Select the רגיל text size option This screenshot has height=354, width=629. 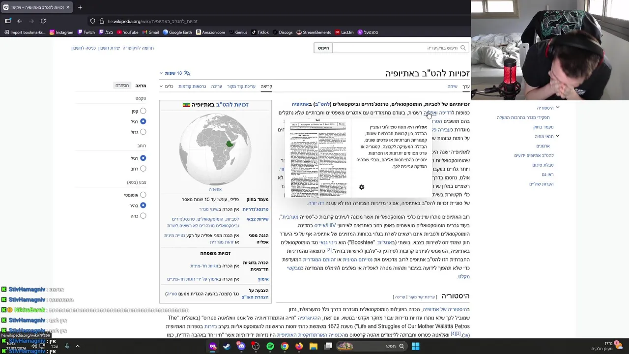(x=143, y=121)
